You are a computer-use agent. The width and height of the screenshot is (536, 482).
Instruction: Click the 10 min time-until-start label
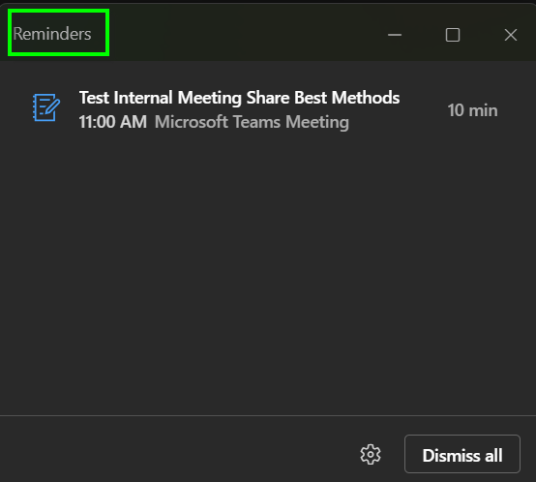coord(472,110)
